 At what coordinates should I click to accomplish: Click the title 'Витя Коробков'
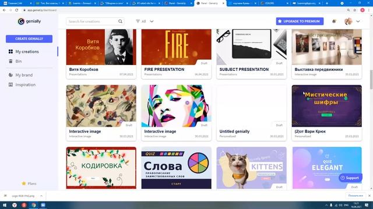click(x=83, y=70)
